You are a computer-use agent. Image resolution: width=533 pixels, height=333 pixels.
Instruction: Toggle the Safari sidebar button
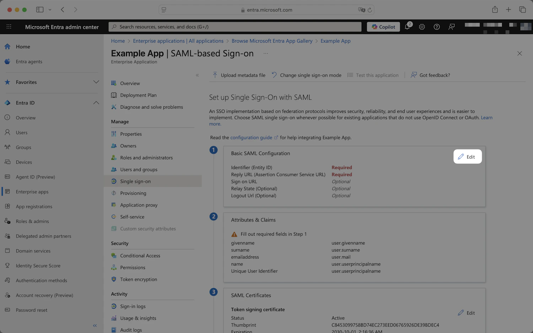[40, 10]
